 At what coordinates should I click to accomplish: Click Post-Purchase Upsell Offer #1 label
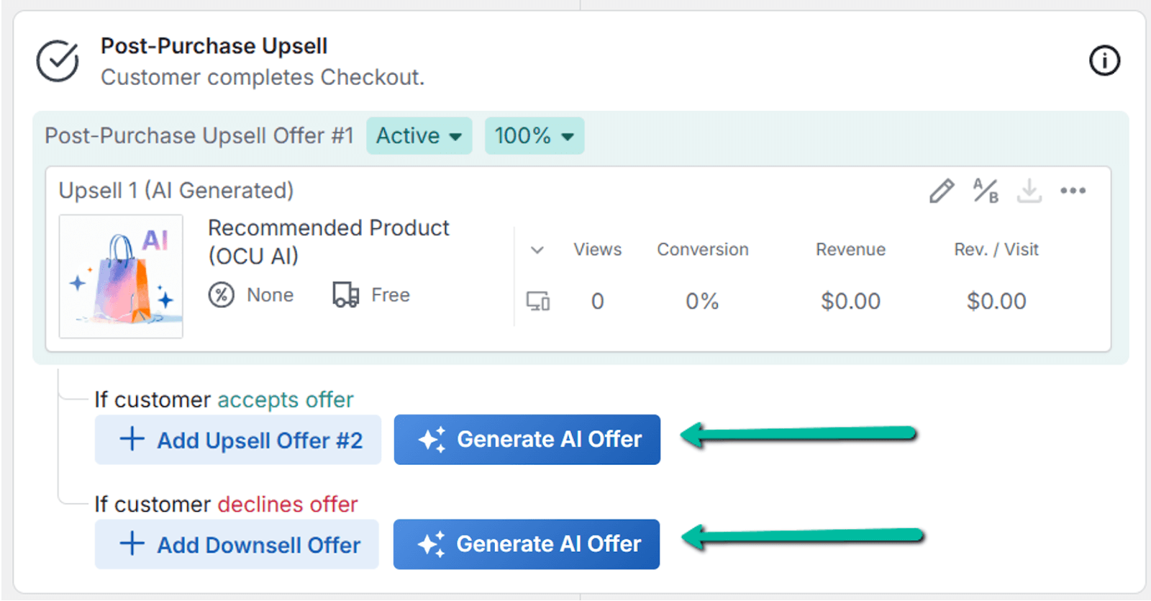(x=199, y=135)
